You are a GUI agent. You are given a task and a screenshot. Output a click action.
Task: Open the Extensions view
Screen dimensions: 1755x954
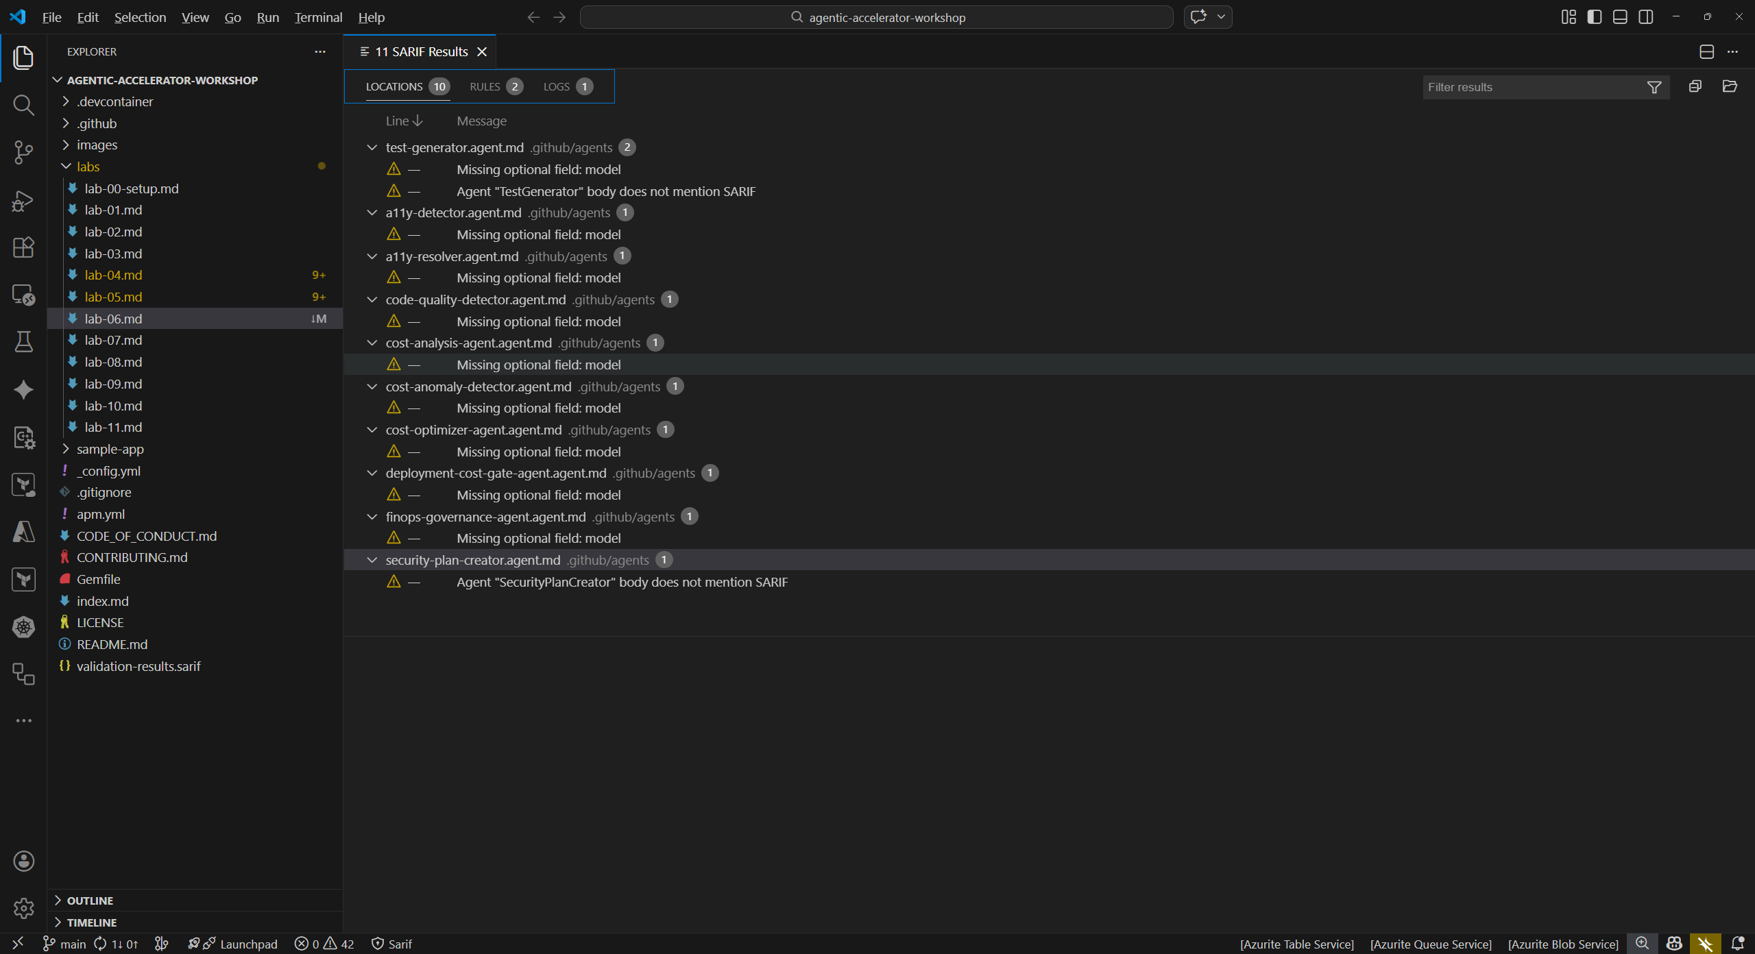coord(23,247)
